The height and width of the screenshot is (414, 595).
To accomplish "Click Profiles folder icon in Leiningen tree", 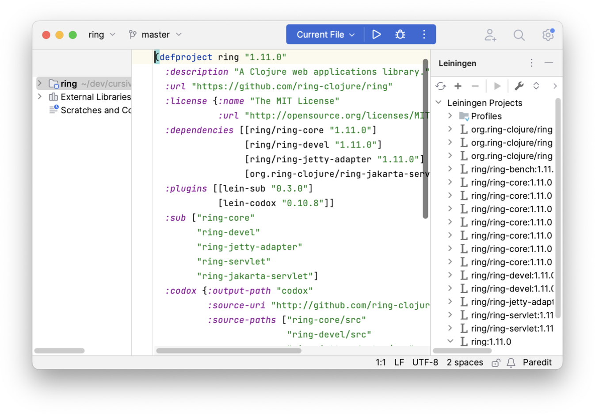I will coord(464,116).
